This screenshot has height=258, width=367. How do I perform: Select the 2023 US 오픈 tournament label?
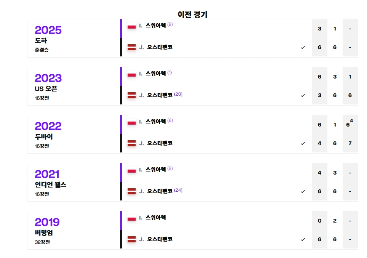click(x=46, y=89)
